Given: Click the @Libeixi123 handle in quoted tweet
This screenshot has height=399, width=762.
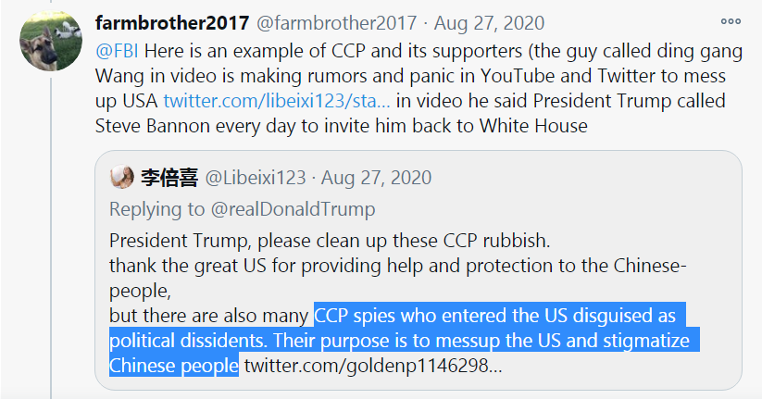Looking at the screenshot, I should click(255, 177).
